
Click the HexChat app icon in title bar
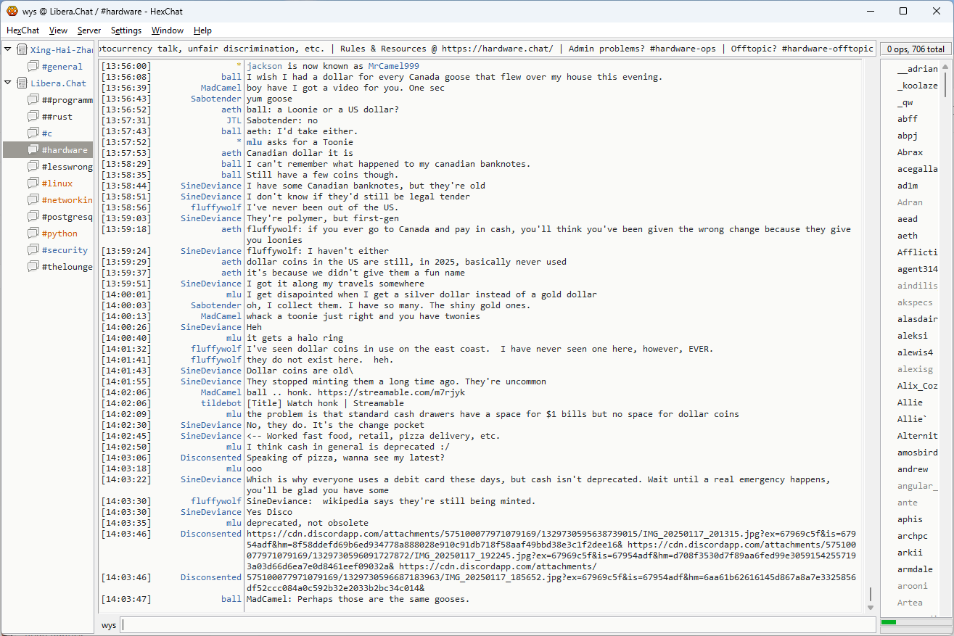click(12, 11)
